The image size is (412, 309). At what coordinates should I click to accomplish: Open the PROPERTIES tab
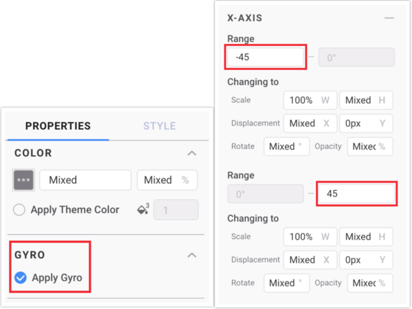[58, 126]
